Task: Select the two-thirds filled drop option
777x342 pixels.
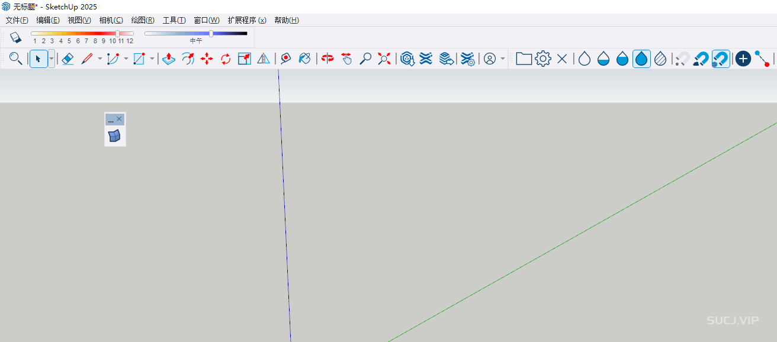Action: 622,59
